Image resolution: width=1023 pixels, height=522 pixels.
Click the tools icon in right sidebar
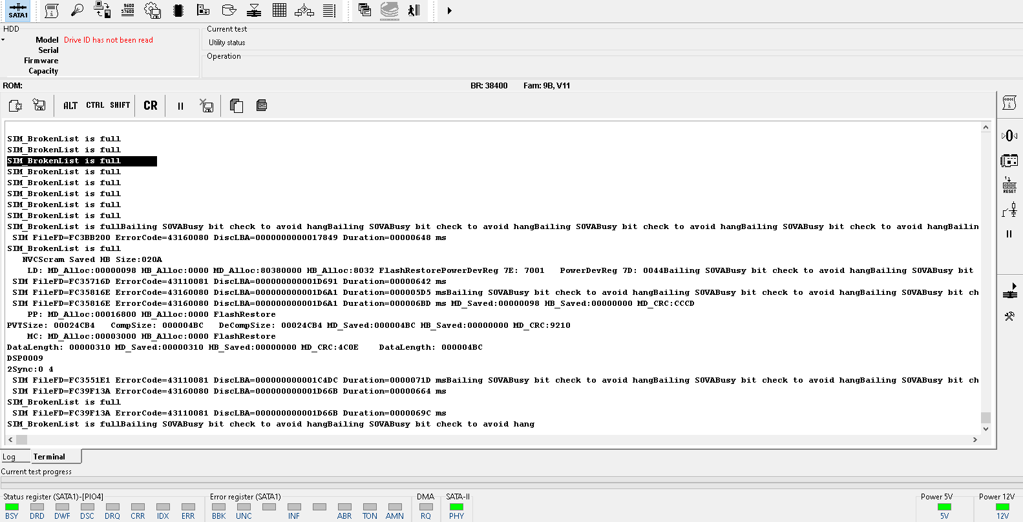(x=1009, y=316)
